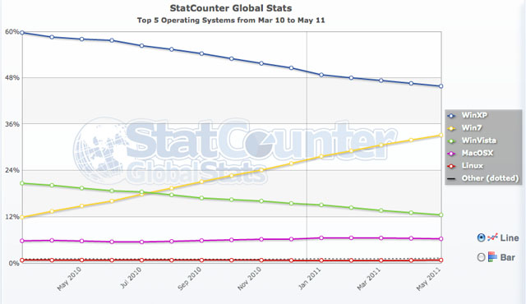Image resolution: width=526 pixels, height=304 pixels.
Task: Click the bar chart icon beside Bar
Action: click(492, 256)
